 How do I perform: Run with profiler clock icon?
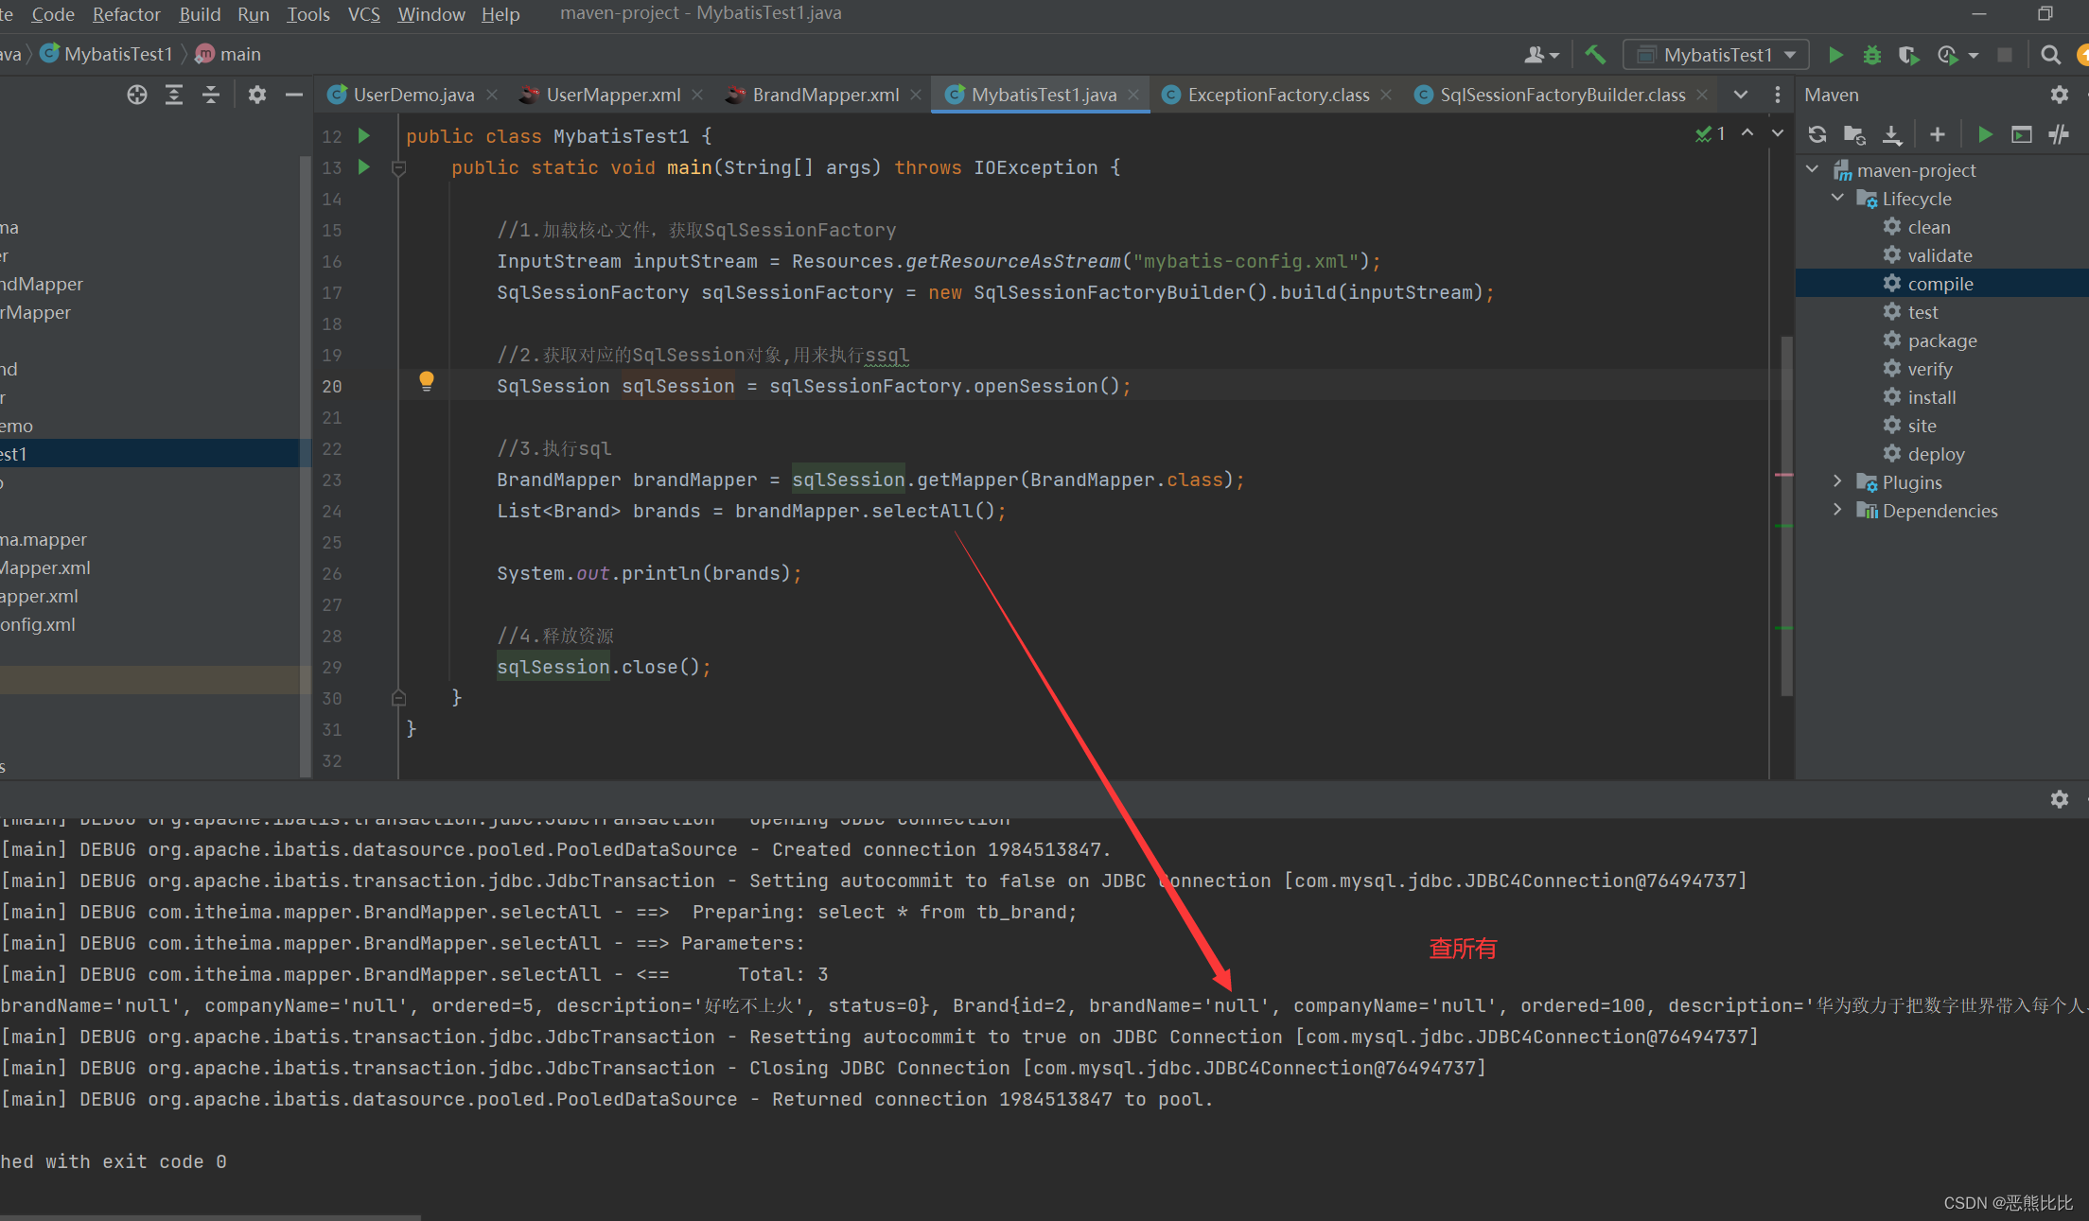[x=1947, y=55]
